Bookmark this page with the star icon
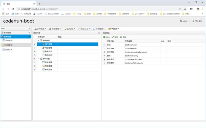This screenshot has height=128, width=206. click(x=185, y=9)
